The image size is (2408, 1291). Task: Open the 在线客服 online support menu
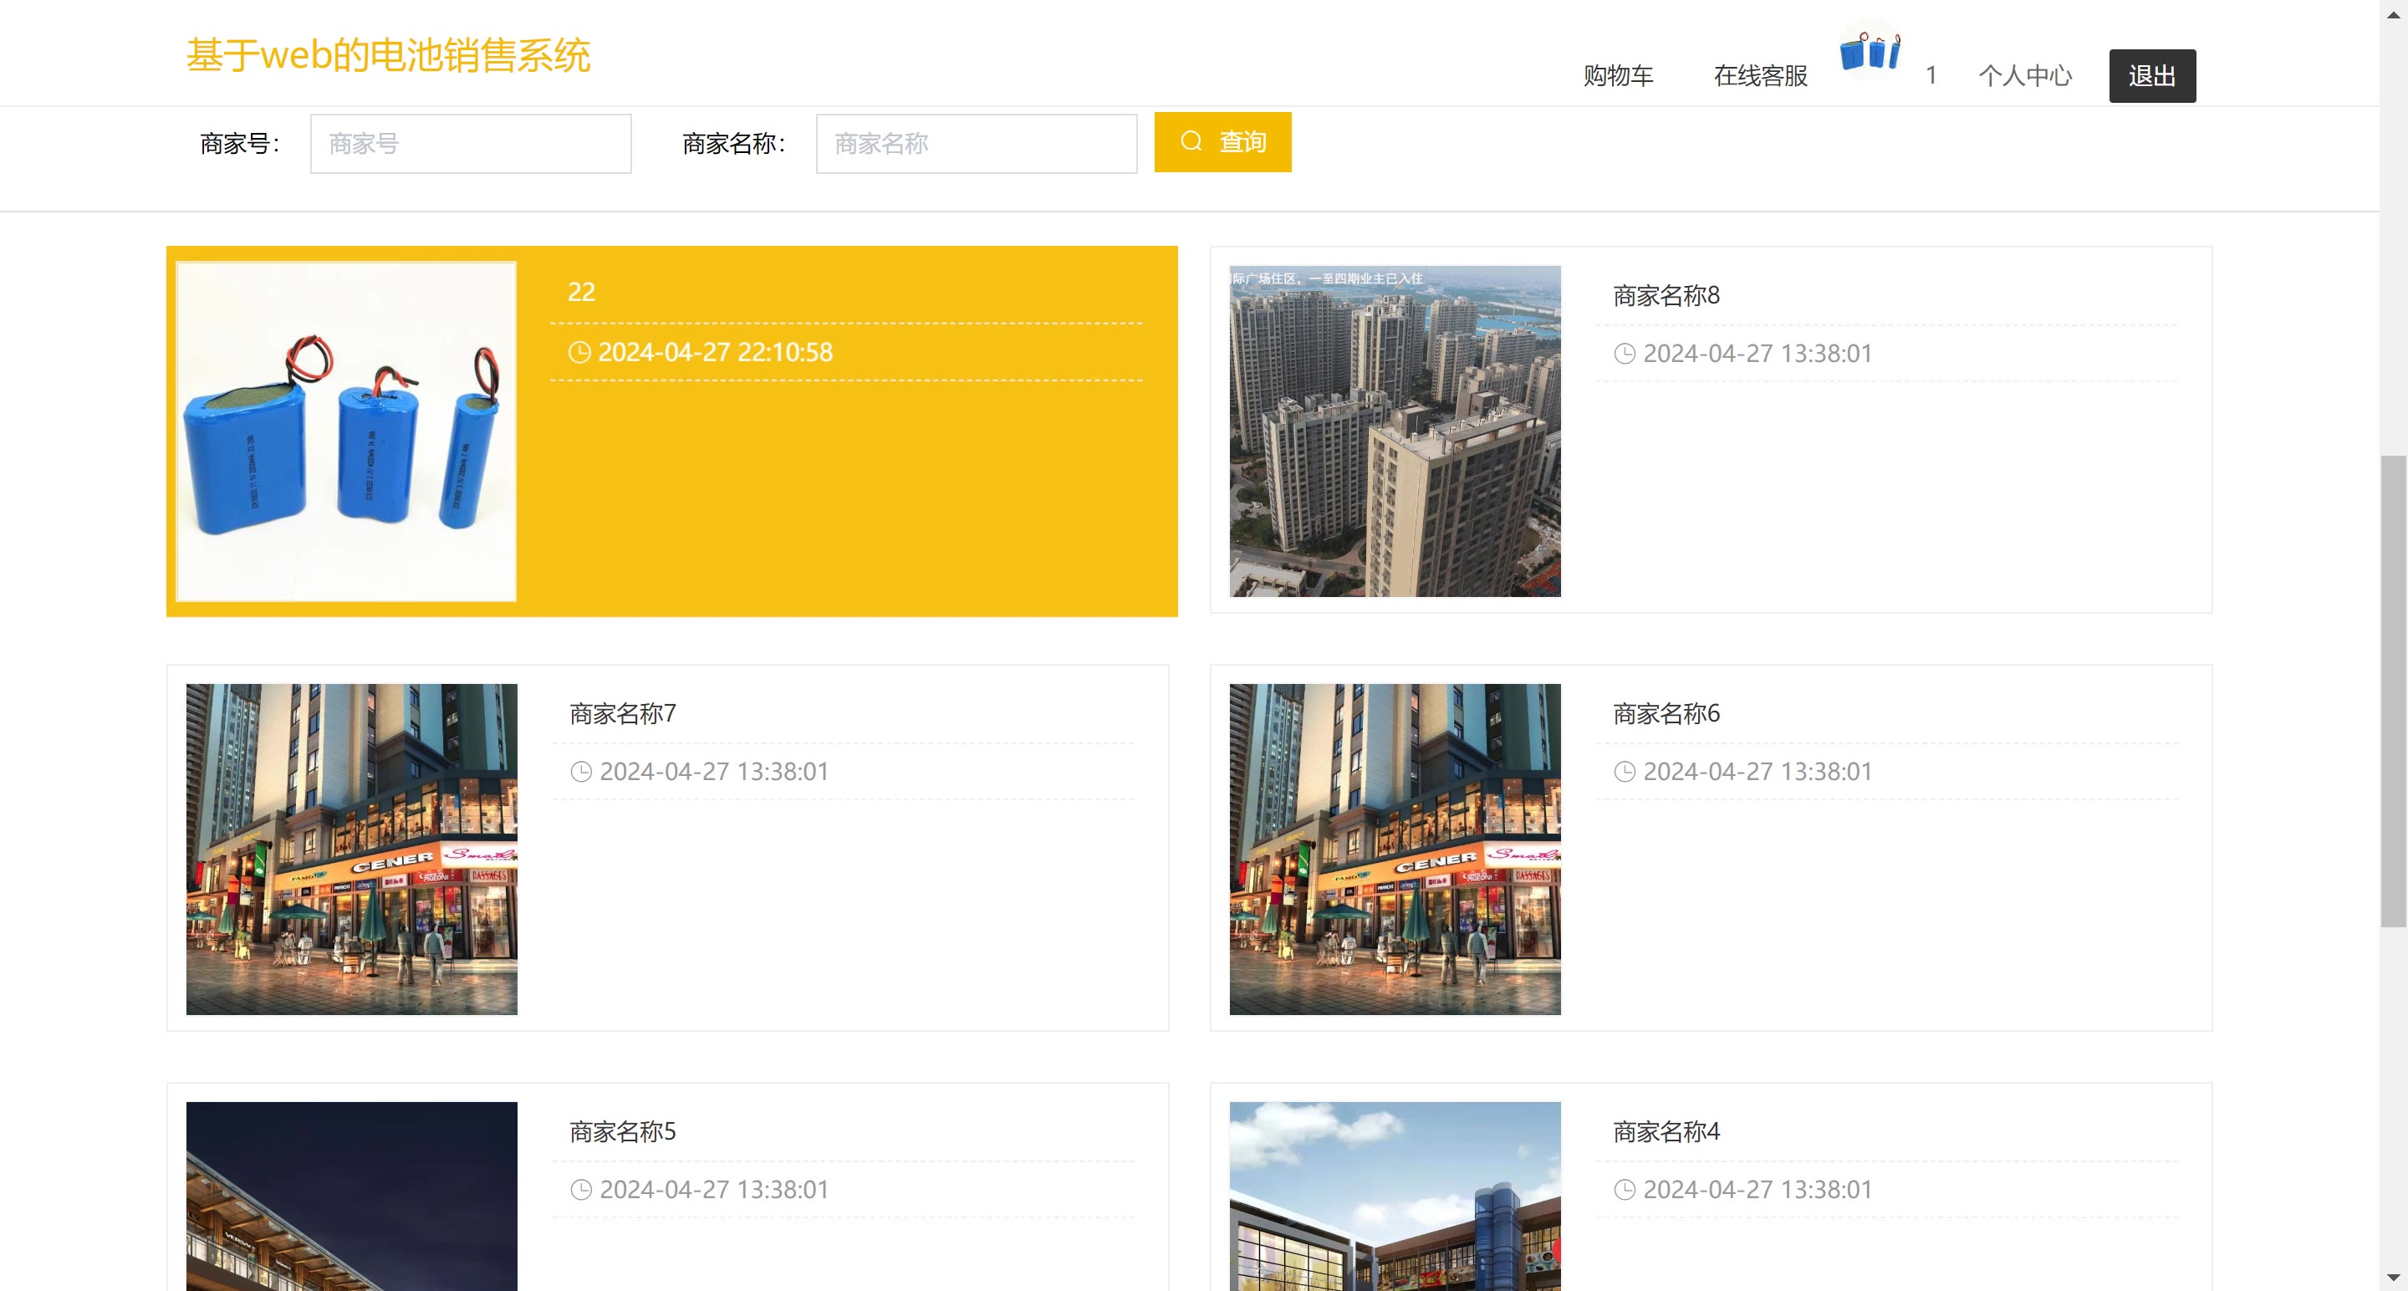[x=1760, y=76]
